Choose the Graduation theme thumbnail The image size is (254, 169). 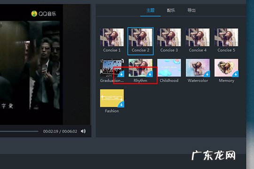point(112,68)
